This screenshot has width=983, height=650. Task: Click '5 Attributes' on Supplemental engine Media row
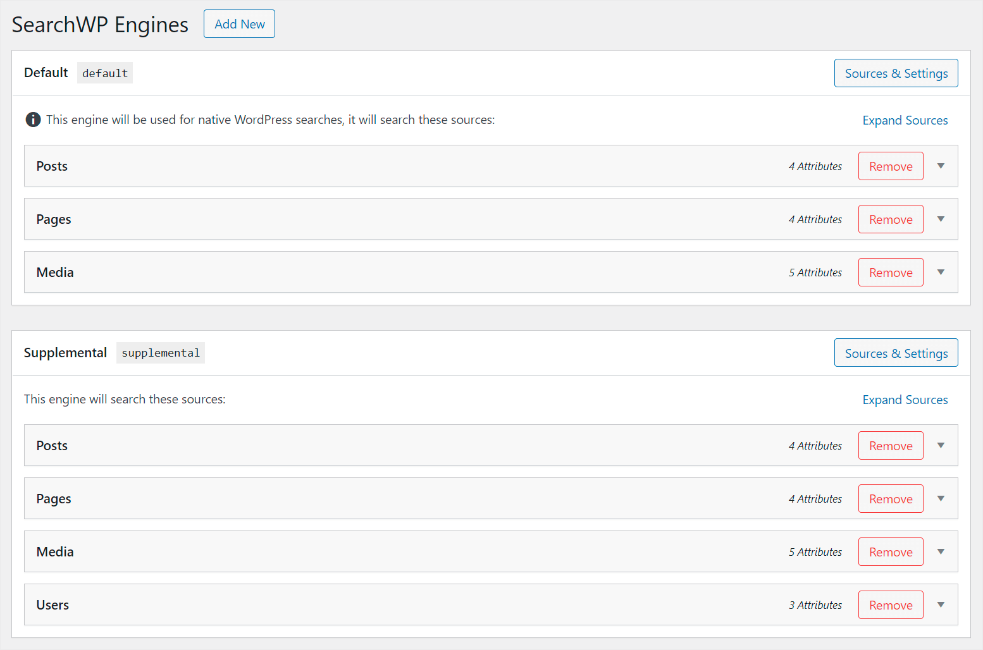(815, 552)
